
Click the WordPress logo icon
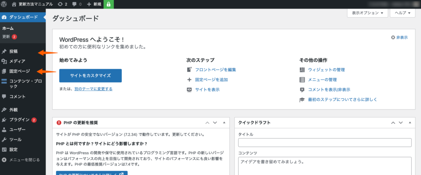4,4
